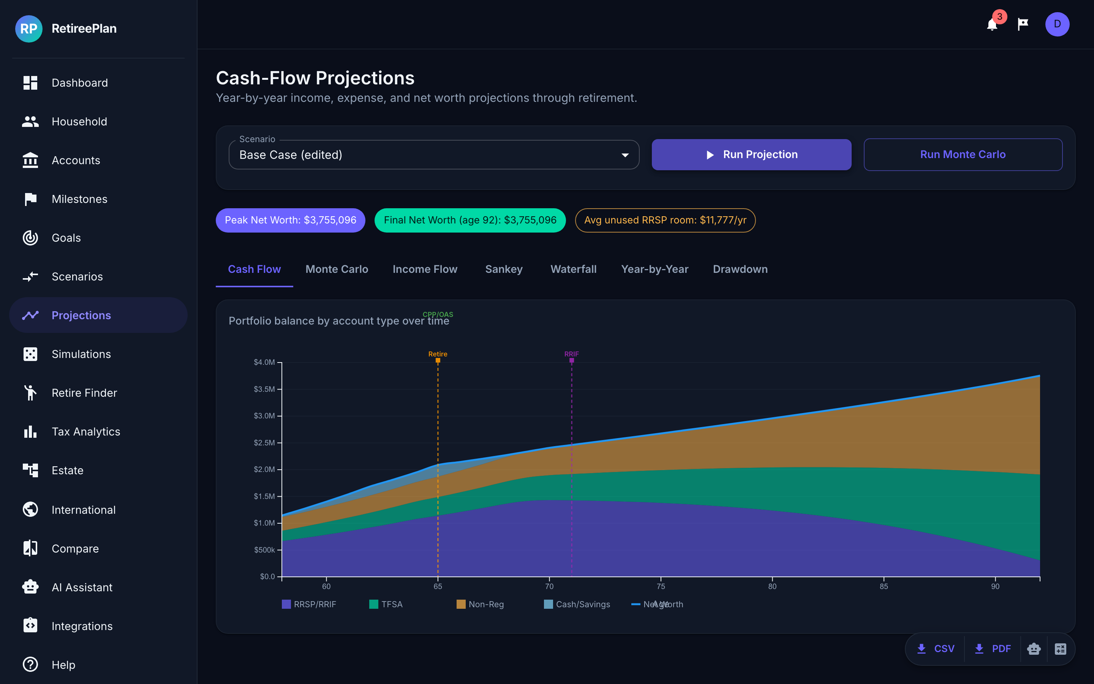The width and height of the screenshot is (1094, 684).
Task: Open the user avatar menu
Action: coord(1057,24)
